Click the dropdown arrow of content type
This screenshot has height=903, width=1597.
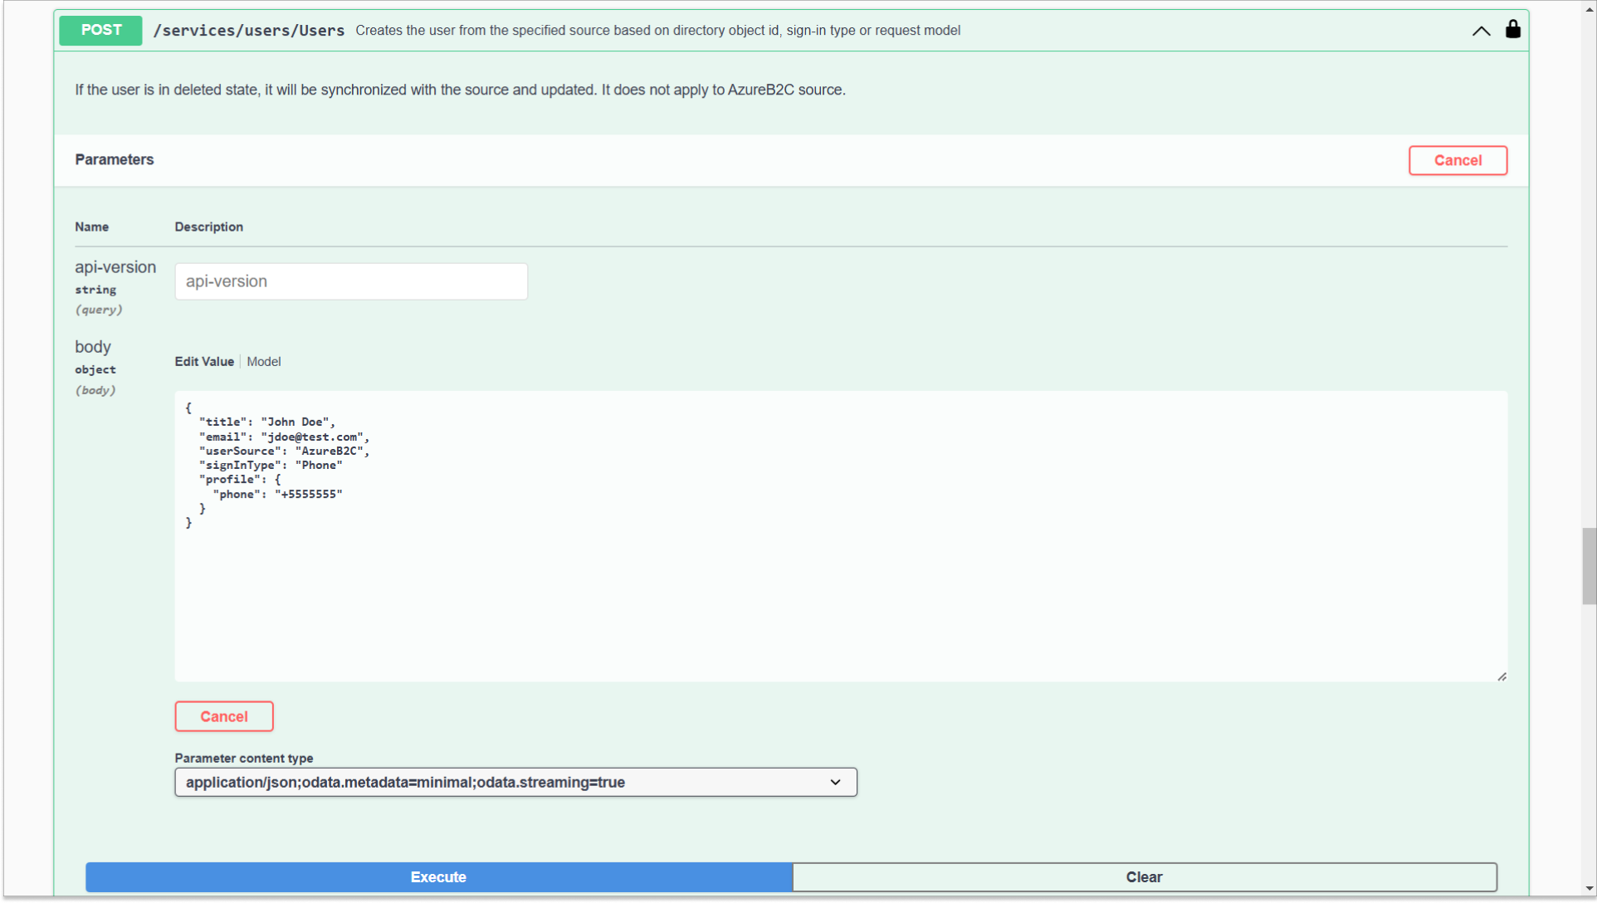(x=835, y=782)
